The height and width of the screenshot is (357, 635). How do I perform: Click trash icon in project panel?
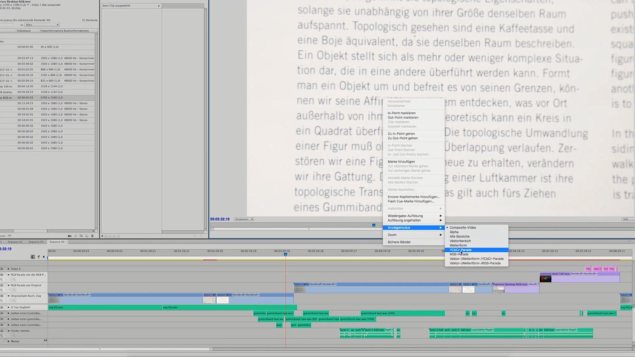(x=92, y=236)
